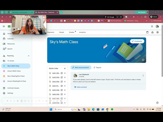Open the Unit 5 Vid link

(56, 90)
